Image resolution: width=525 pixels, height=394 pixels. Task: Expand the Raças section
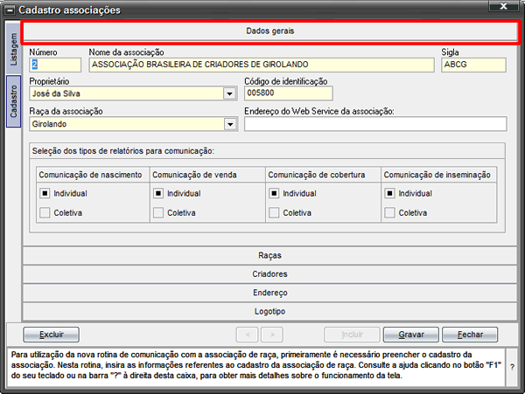pos(269,256)
